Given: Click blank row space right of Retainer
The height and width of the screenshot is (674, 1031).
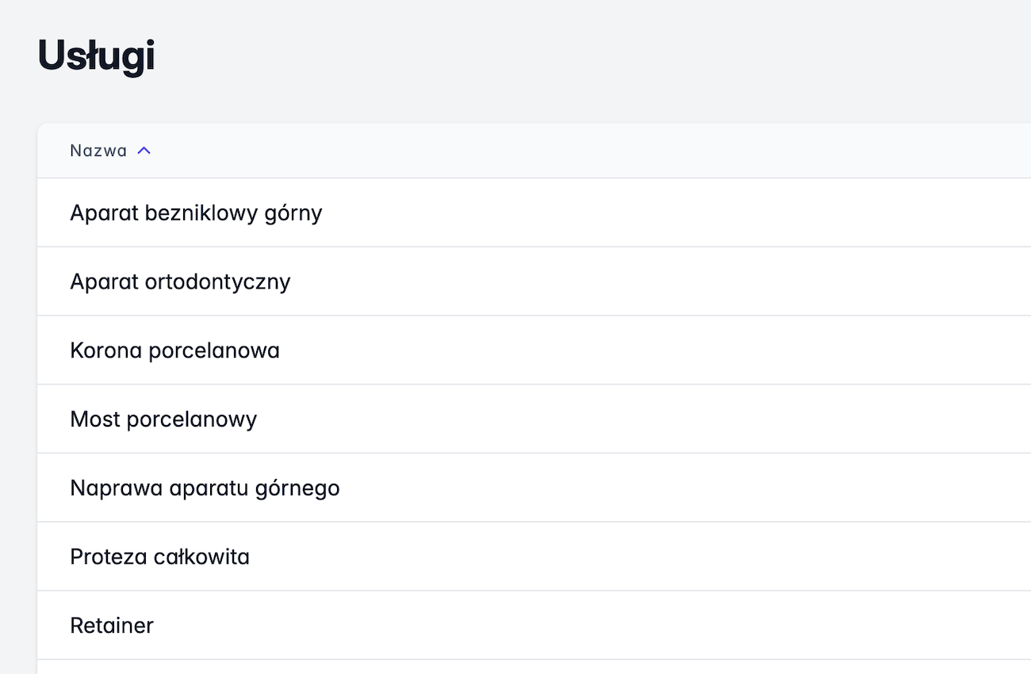Looking at the screenshot, I should [x=634, y=626].
